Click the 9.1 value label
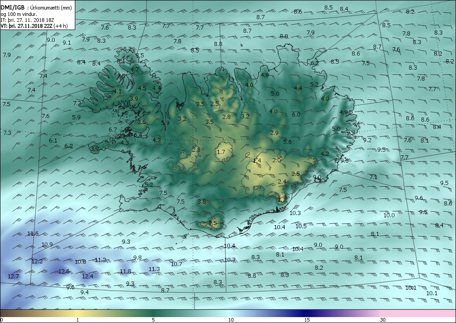Screen dimensions: 456x323 coord(67,42)
